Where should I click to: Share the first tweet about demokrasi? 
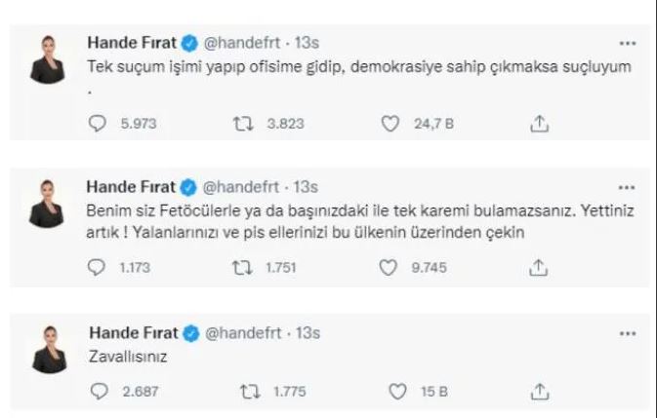click(x=538, y=124)
